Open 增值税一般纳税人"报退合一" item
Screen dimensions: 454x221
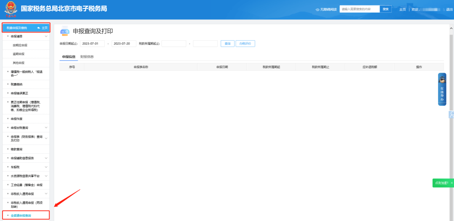26,74
